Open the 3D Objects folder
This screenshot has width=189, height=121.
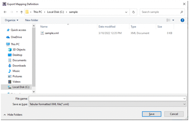(x=19, y=50)
